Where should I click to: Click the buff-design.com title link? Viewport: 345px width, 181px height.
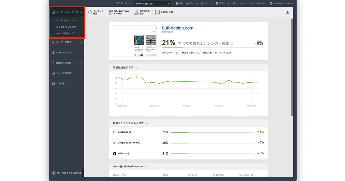(x=178, y=28)
